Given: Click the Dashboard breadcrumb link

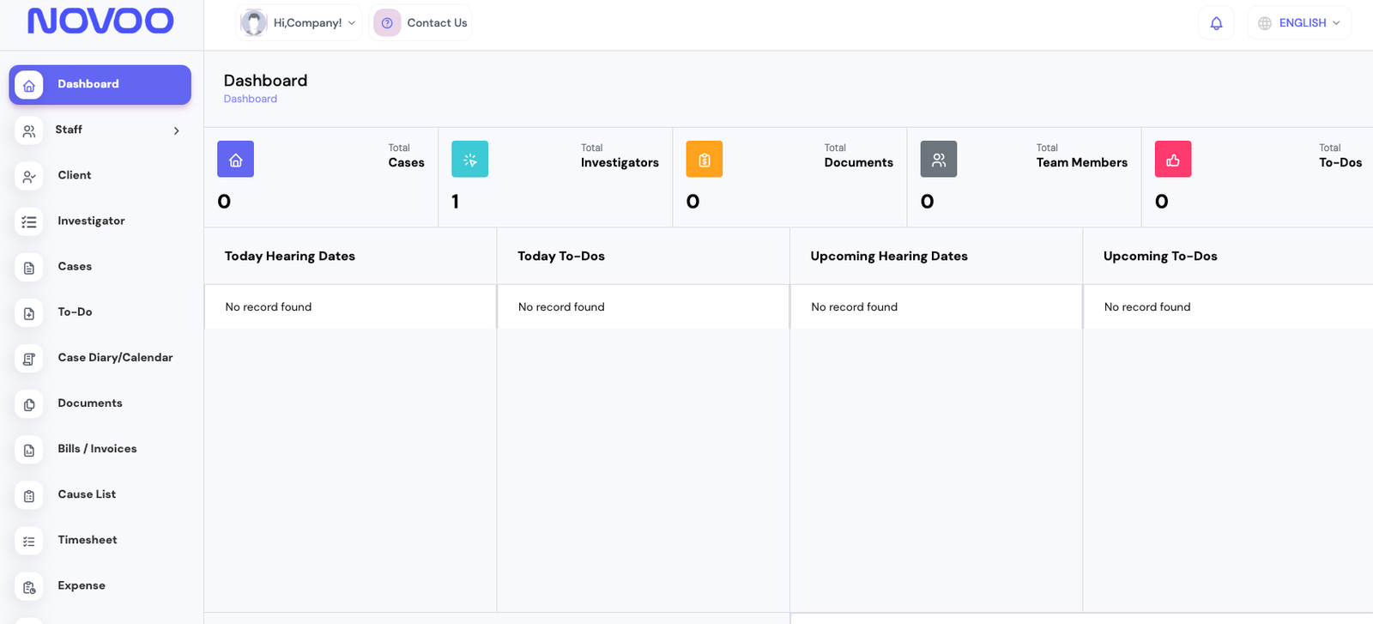Looking at the screenshot, I should pos(250,99).
